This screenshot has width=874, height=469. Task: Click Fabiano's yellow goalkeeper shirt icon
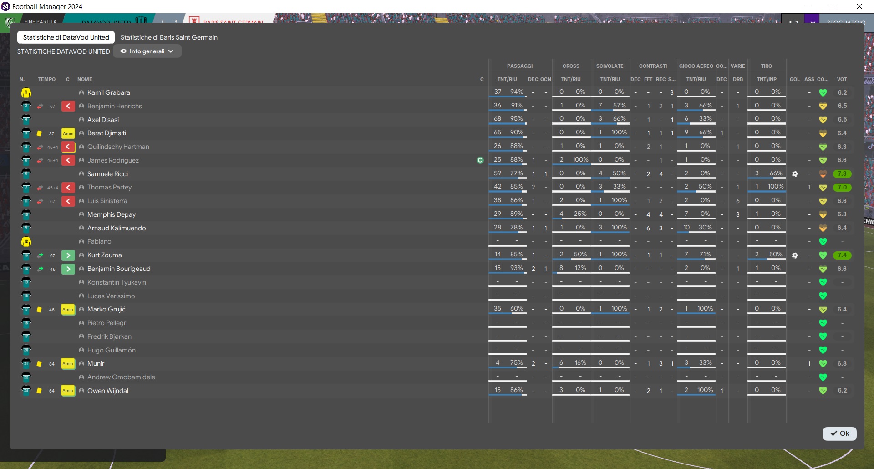[26, 242]
